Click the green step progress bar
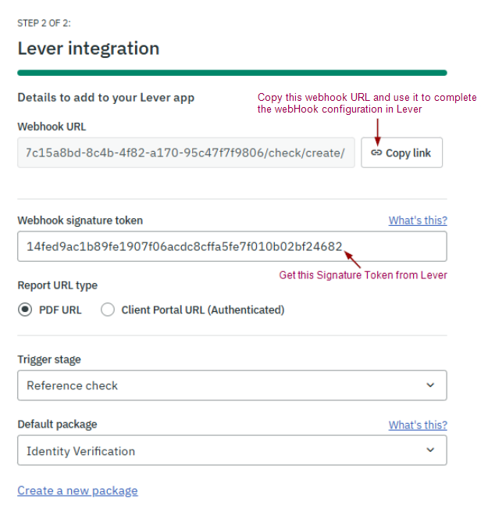Image resolution: width=481 pixels, height=516 pixels. point(232,73)
